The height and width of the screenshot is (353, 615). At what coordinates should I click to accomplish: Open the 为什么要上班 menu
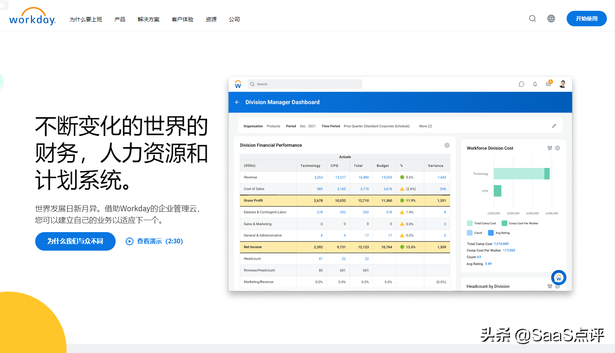(x=86, y=19)
